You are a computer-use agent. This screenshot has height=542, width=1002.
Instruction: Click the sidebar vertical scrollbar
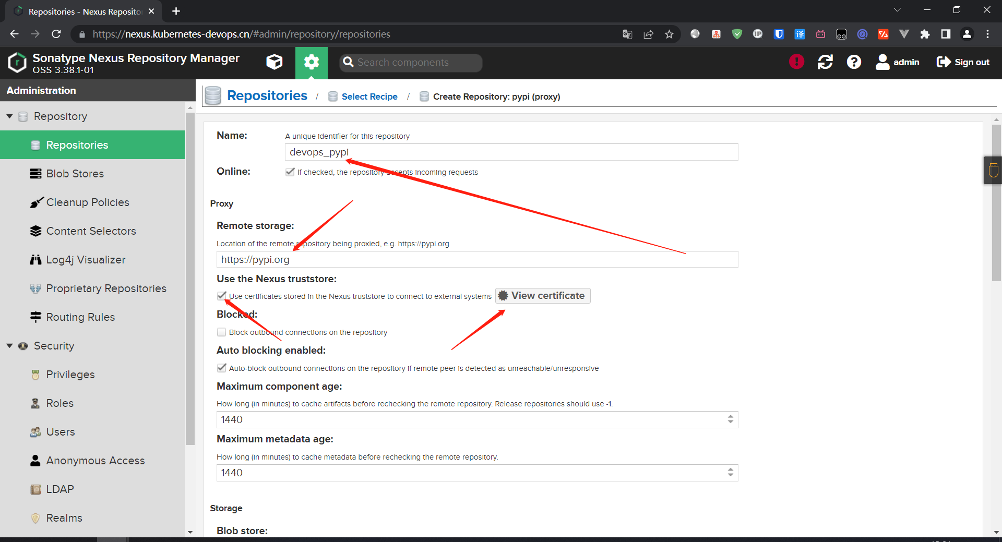tap(190, 278)
